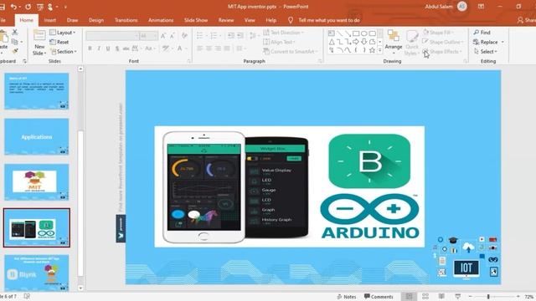Toggle Justify paragraph alignment

tap(227, 48)
